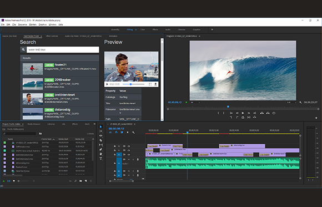Click the Play button in Program monitor
This screenshot has width=322, height=207.
pyautogui.click(x=243, y=113)
